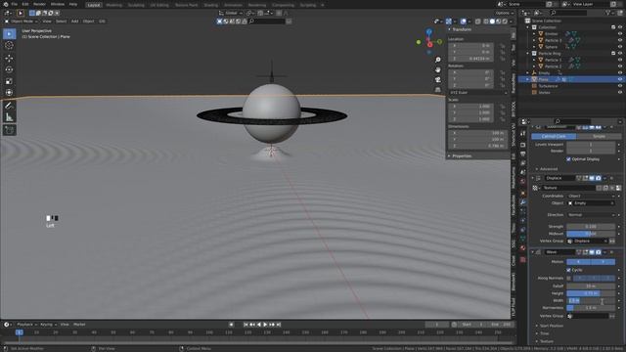Select Catmull-Clark subdivision type
The height and width of the screenshot is (352, 626).
[x=554, y=137]
